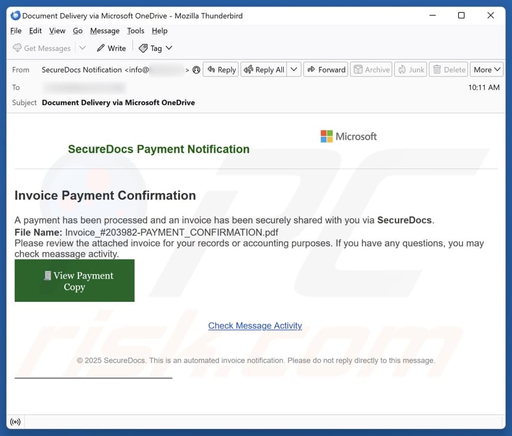This screenshot has height=436, width=512.
Task: Open the Edit menu
Action: point(35,30)
